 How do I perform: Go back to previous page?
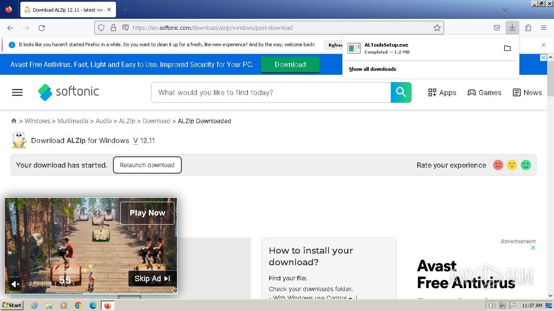click(10, 28)
